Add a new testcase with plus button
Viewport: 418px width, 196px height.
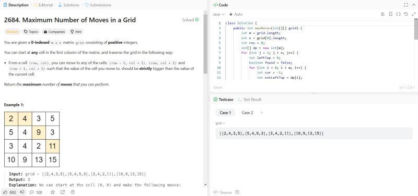(262, 113)
